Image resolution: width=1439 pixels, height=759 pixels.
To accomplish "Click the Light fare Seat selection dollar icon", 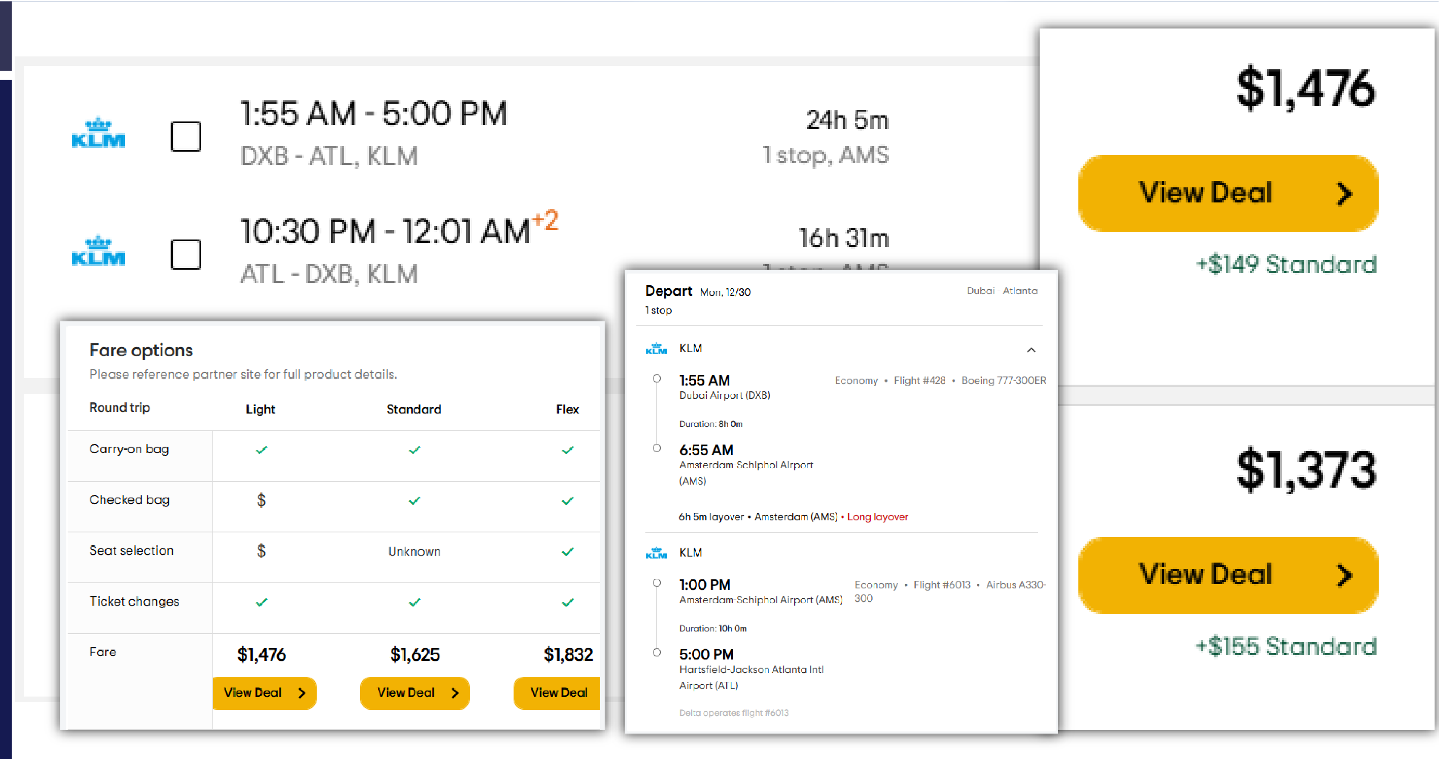I will pos(261,551).
